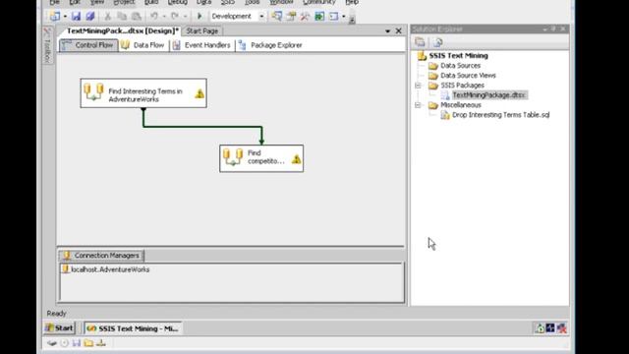Open the dropdown arrow beside the last toolbar icon
This screenshot has width=629, height=354.
tap(344, 17)
